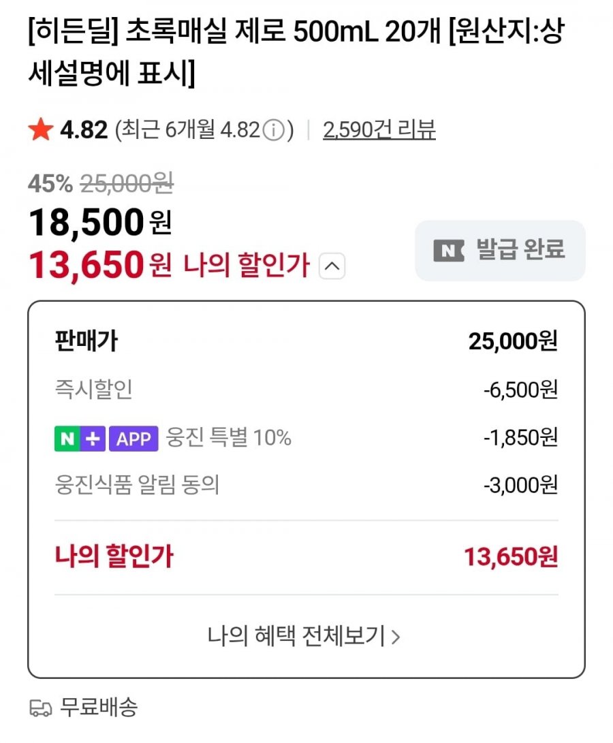Open 나의 혜택 전체보기
Screen dimensions: 613x743
click(x=297, y=637)
